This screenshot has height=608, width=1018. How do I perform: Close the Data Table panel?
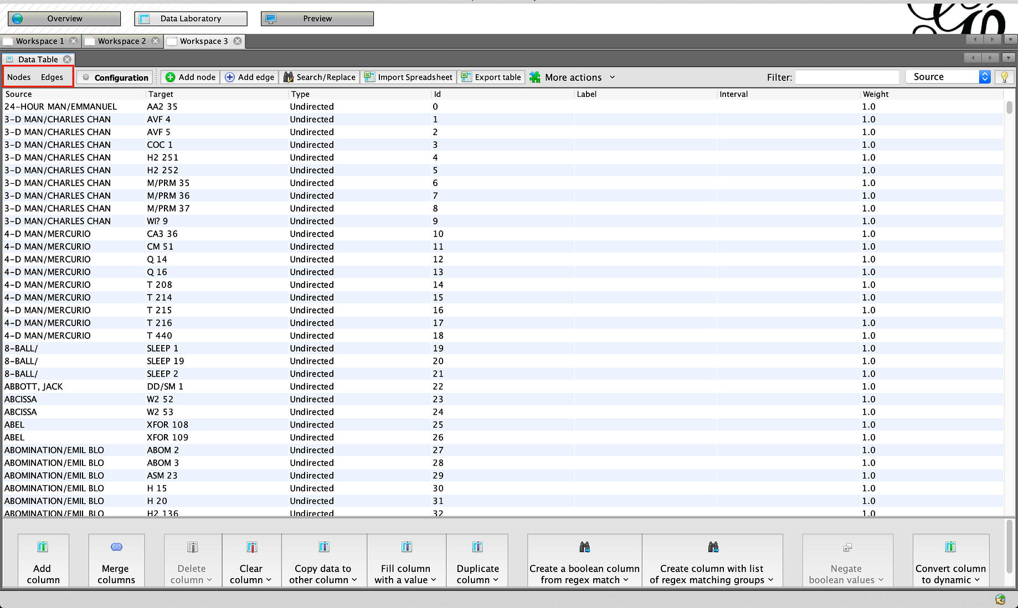point(67,59)
